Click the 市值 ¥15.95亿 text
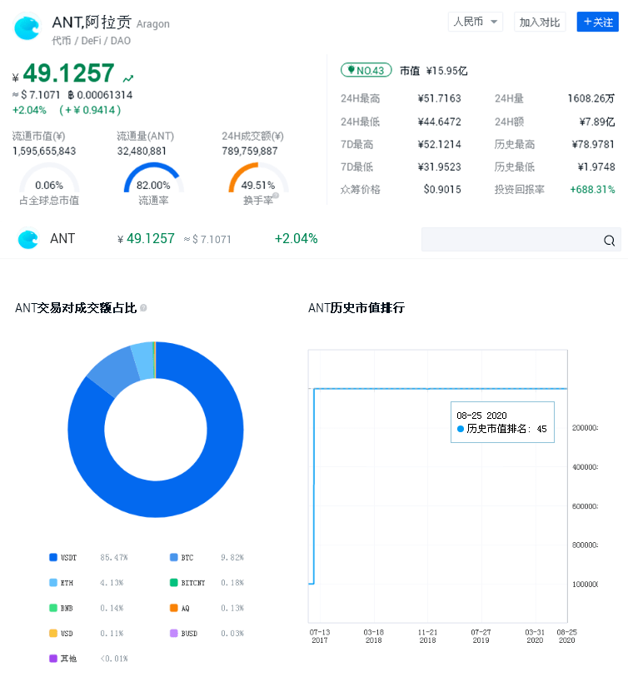This screenshot has height=677, width=628. coord(433,71)
